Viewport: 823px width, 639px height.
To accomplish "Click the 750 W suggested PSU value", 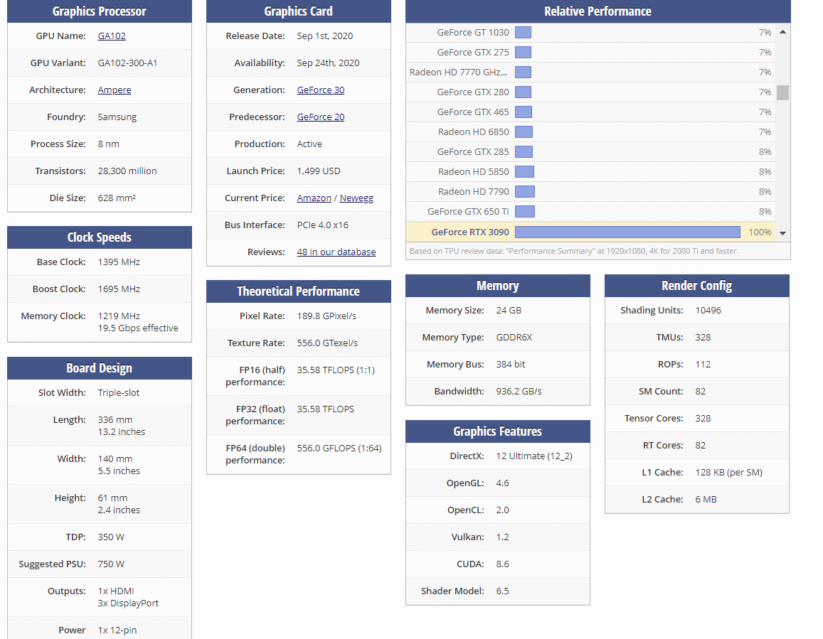I will pyautogui.click(x=111, y=564).
